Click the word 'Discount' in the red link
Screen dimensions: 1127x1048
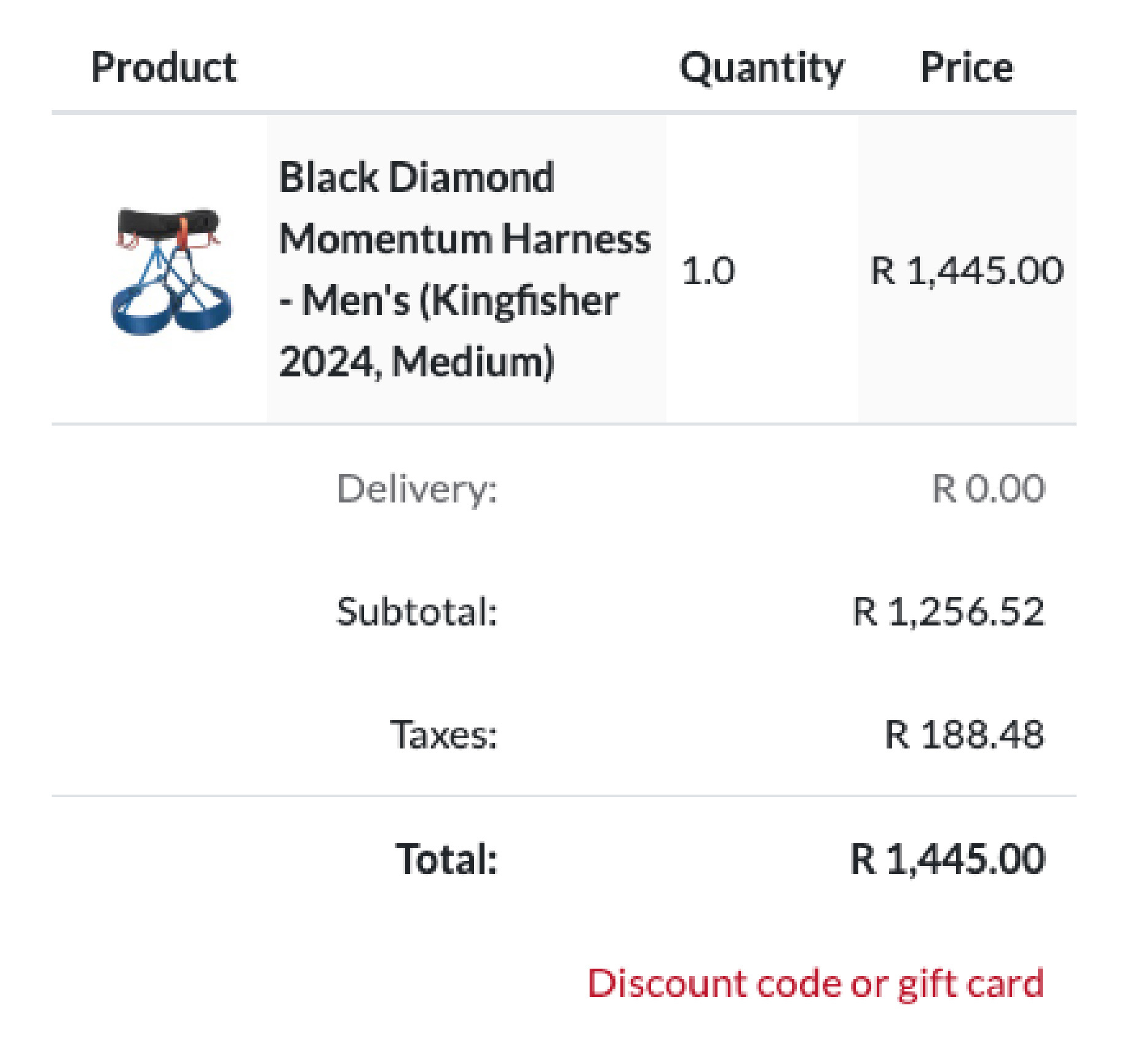click(x=668, y=982)
